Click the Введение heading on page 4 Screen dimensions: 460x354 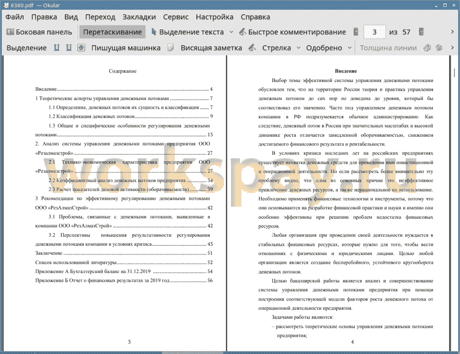click(x=346, y=71)
